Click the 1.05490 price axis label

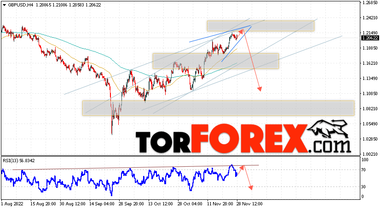point(370,124)
